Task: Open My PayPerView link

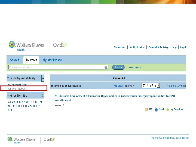Action: click(x=137, y=47)
